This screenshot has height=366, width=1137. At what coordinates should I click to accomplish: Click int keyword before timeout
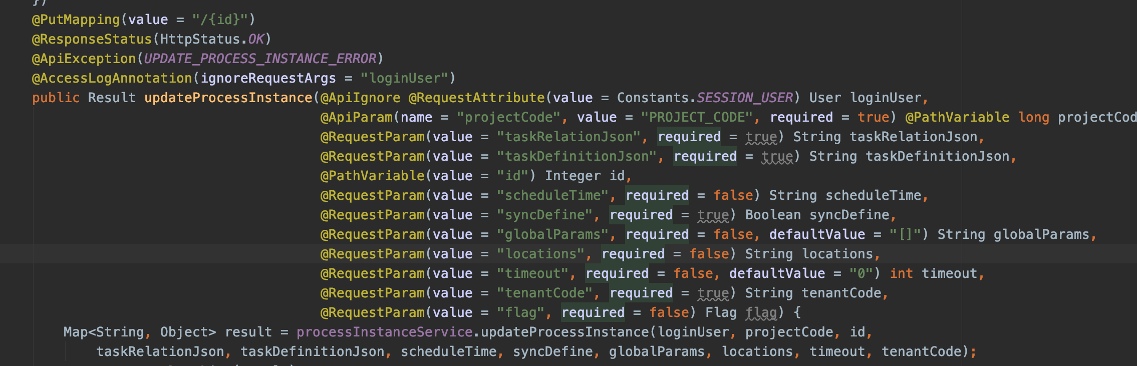(x=902, y=273)
